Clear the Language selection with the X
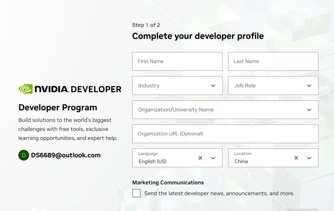This screenshot has width=334, height=211. (x=200, y=158)
